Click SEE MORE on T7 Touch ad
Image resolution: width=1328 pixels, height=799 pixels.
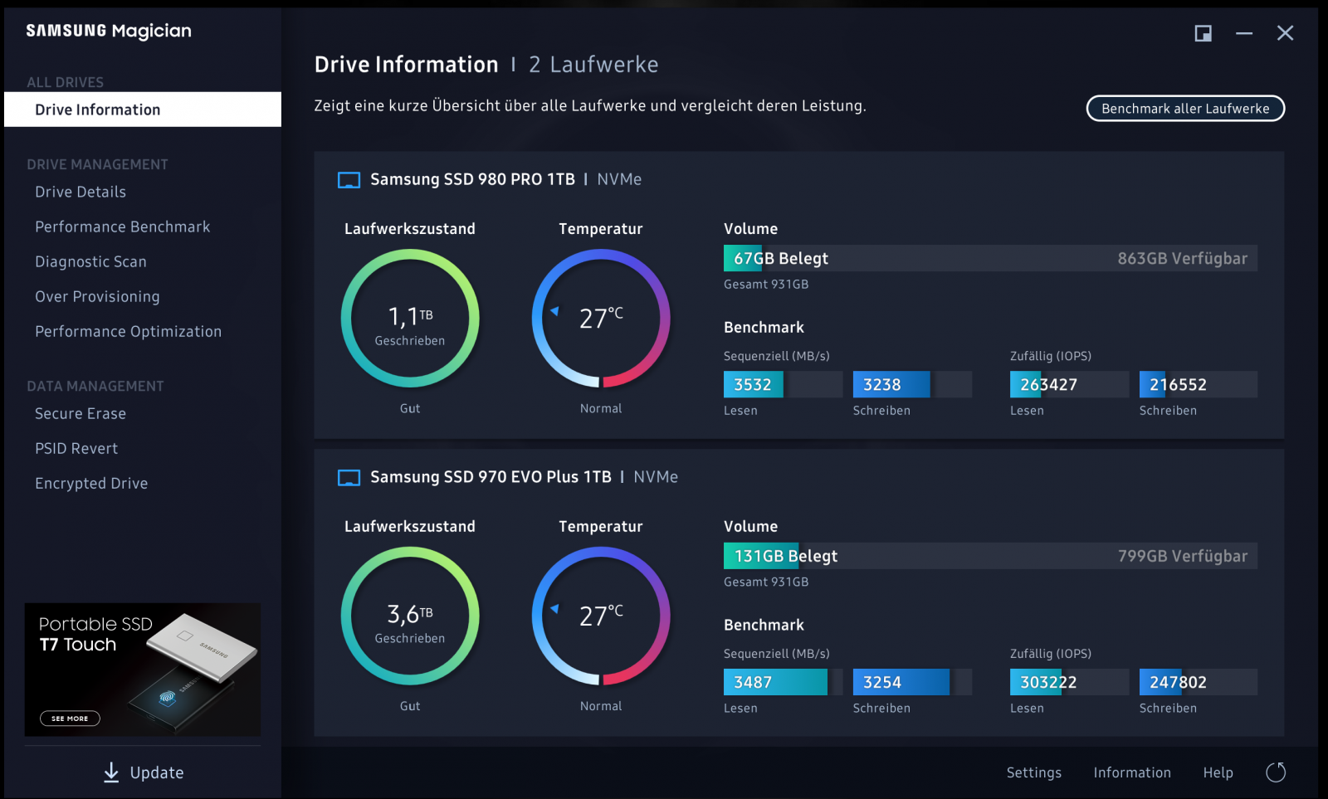tap(70, 719)
